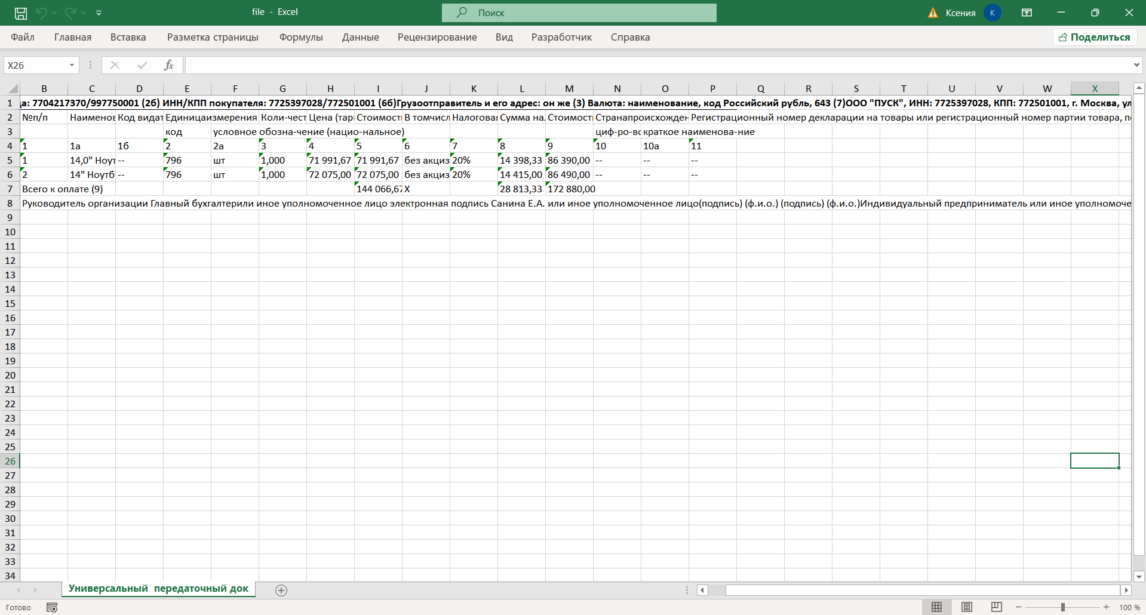Click the warning triangle icon near Ксения

[933, 13]
